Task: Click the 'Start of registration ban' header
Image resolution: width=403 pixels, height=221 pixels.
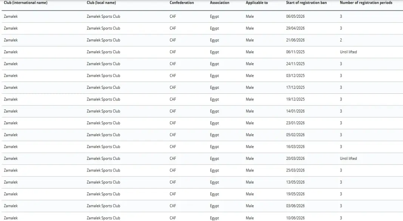Action: (x=306, y=3)
